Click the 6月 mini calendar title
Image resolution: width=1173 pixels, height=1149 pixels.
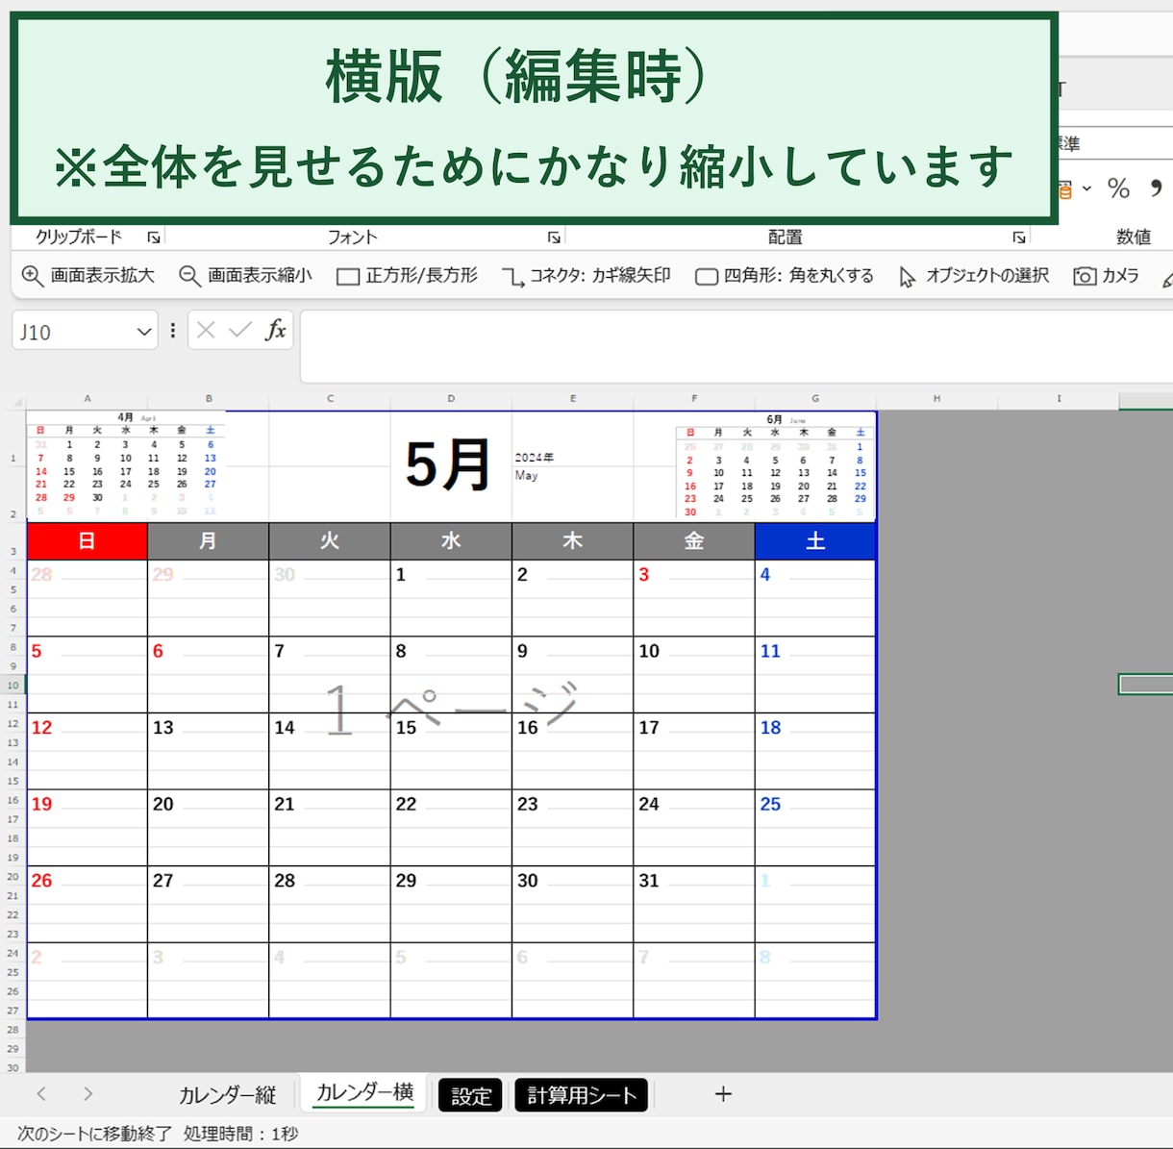pyautogui.click(x=775, y=419)
